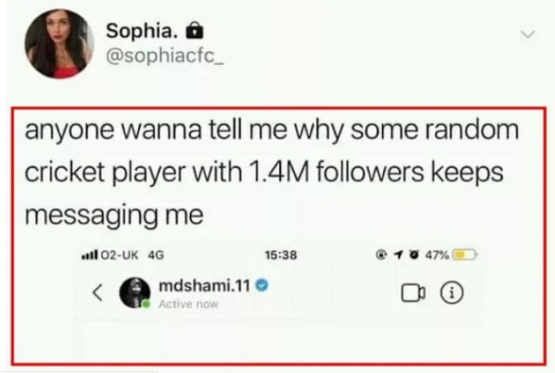Click the padlock icon beside Sophia
The width and height of the screenshot is (555, 373).
pos(189,30)
